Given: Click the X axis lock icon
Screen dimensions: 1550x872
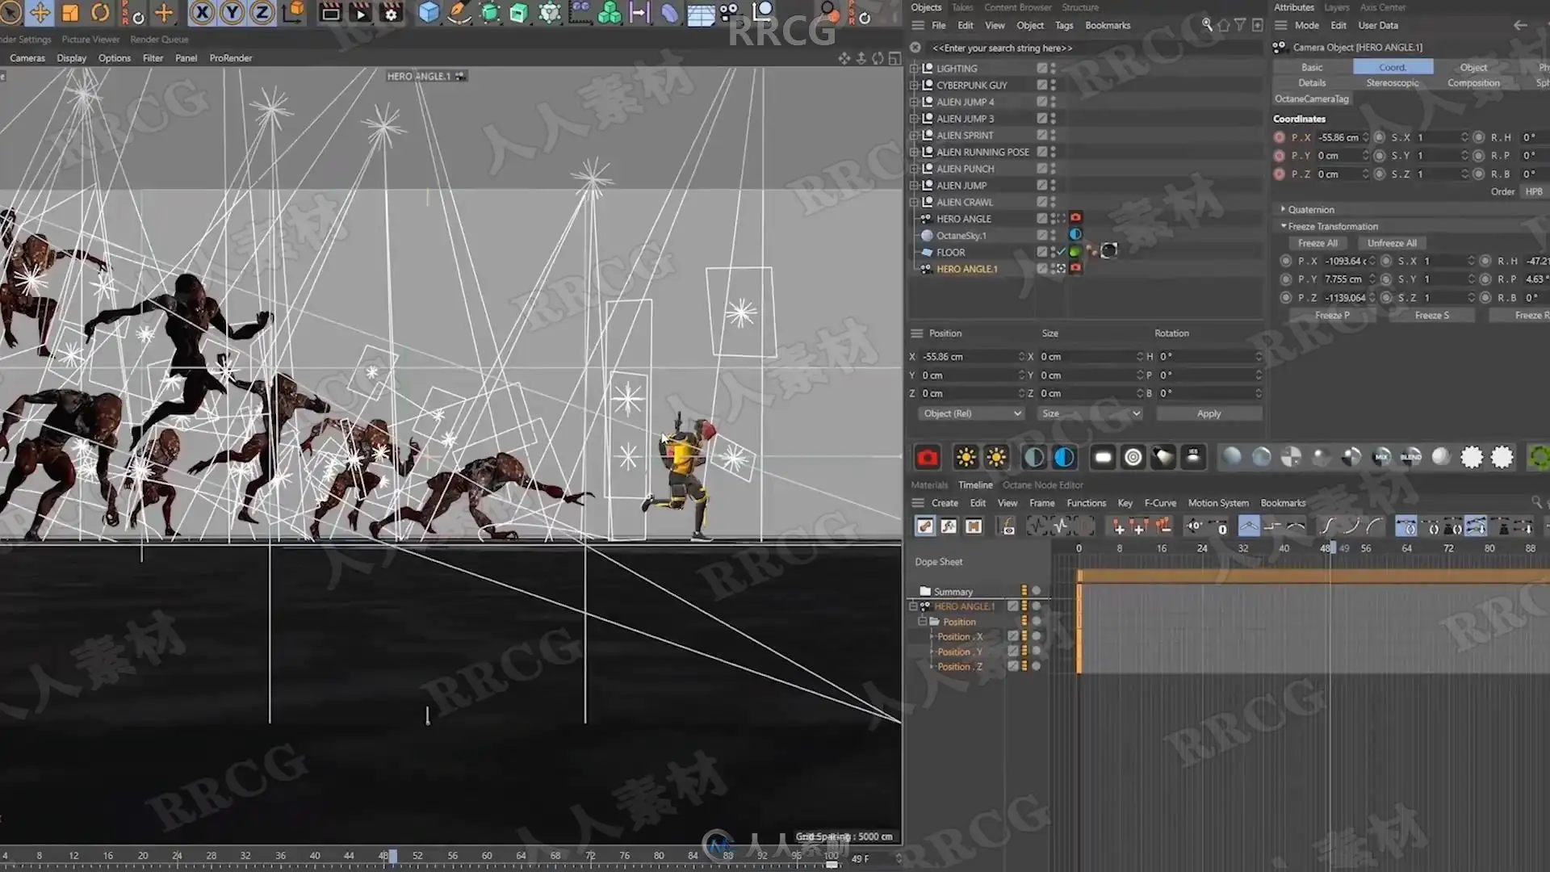Looking at the screenshot, I should [x=202, y=13].
